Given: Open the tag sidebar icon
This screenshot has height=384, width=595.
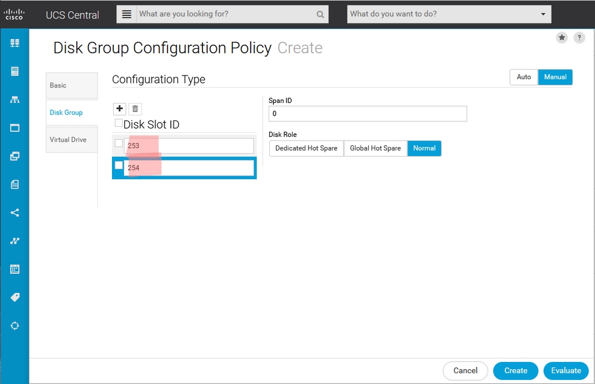Looking at the screenshot, I should tap(15, 298).
